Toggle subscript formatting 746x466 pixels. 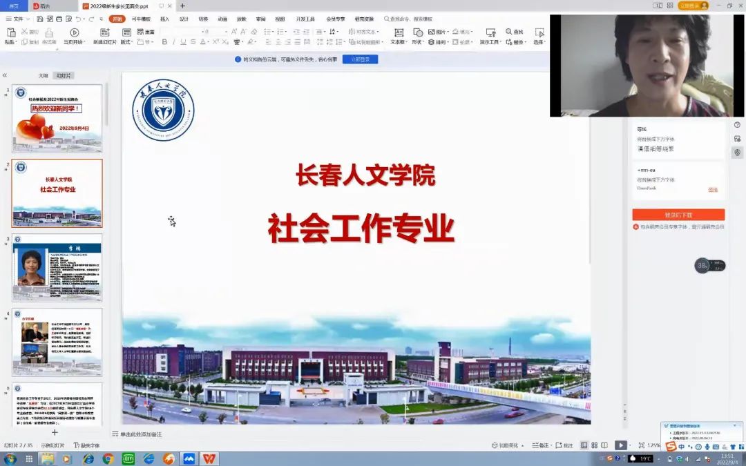tap(225, 42)
